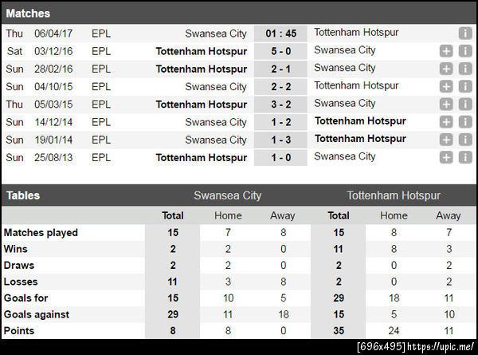Show info for the 04/10/15 match
The image size is (478, 355).
pos(465,86)
